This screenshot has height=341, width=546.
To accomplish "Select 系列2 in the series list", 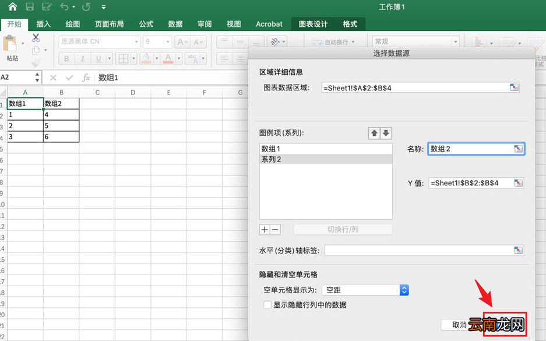I will tap(326, 159).
